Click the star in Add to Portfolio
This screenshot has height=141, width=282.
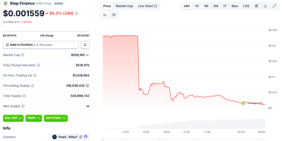(8, 45)
